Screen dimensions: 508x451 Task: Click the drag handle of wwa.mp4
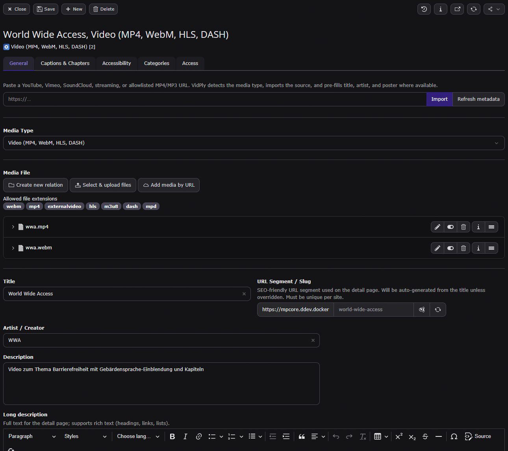(491, 227)
